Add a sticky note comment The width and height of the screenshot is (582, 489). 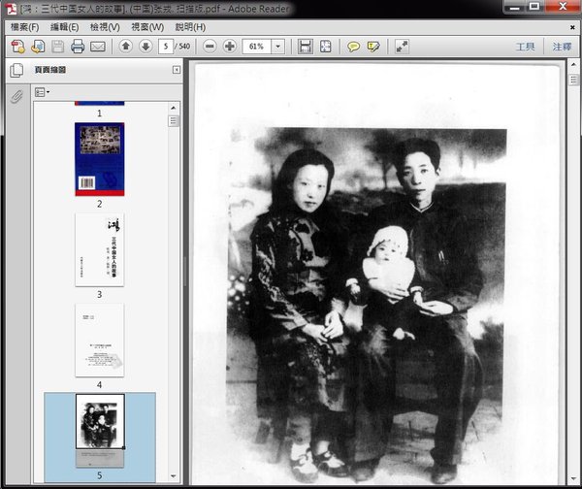click(x=354, y=47)
